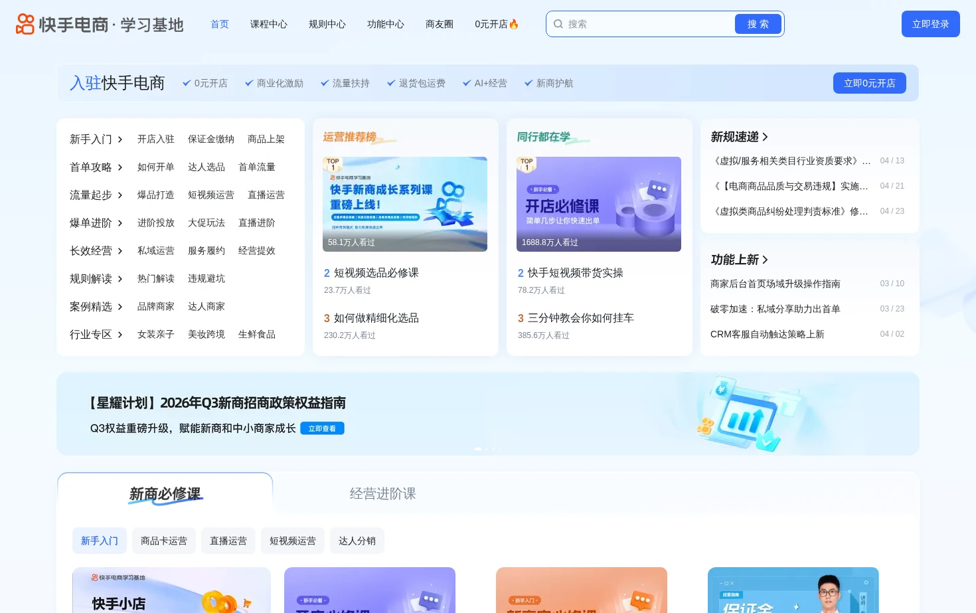976x613 pixels.
Task: Open the 规则中心 nav item
Action: click(327, 24)
